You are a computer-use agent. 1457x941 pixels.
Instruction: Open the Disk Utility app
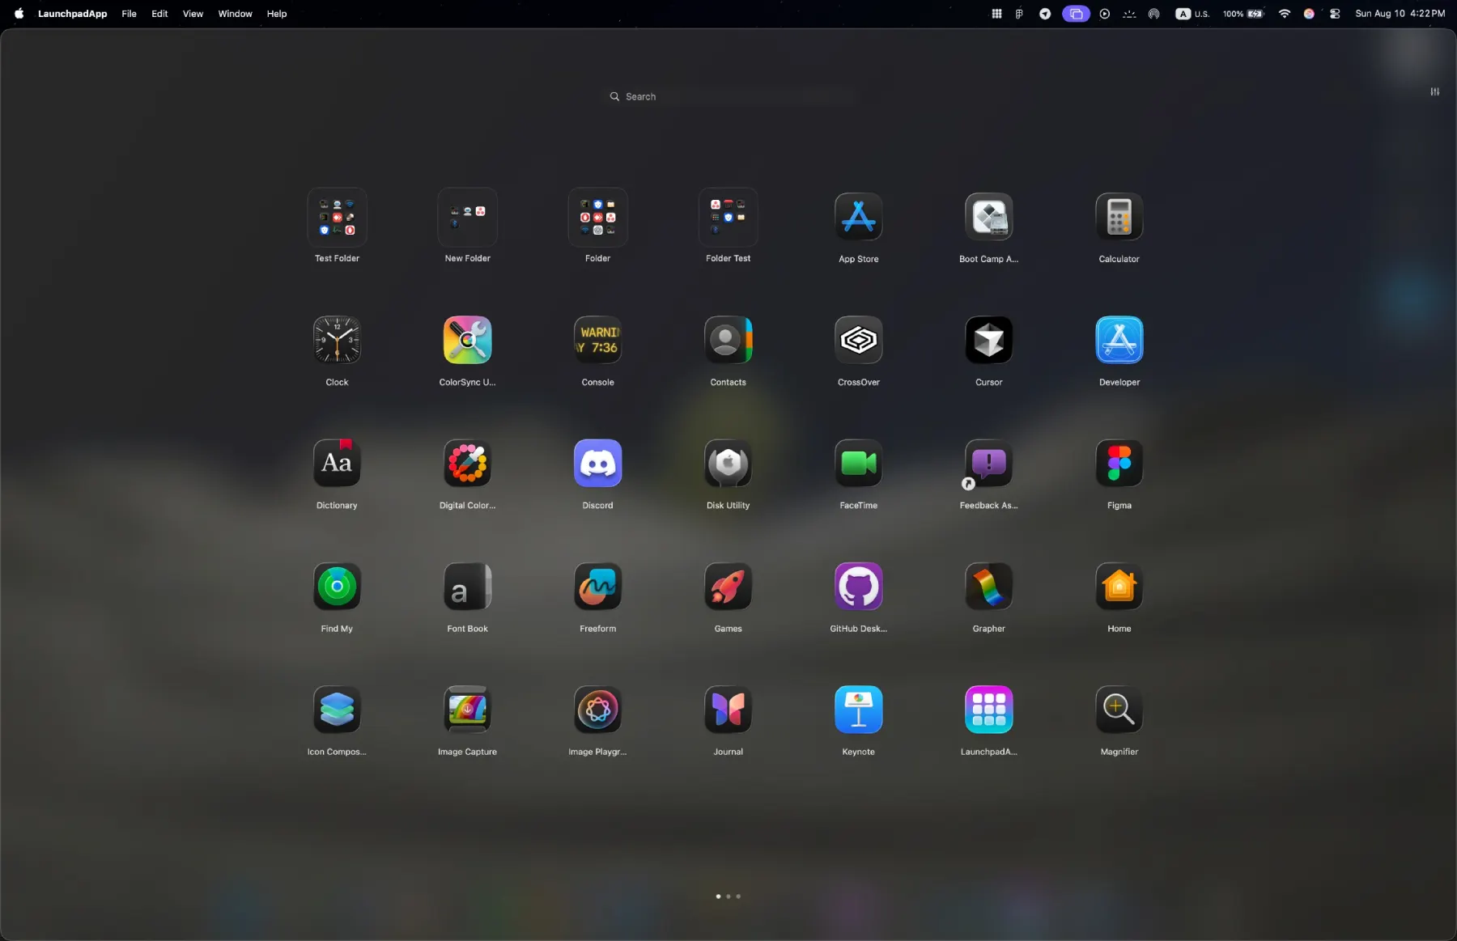click(728, 464)
